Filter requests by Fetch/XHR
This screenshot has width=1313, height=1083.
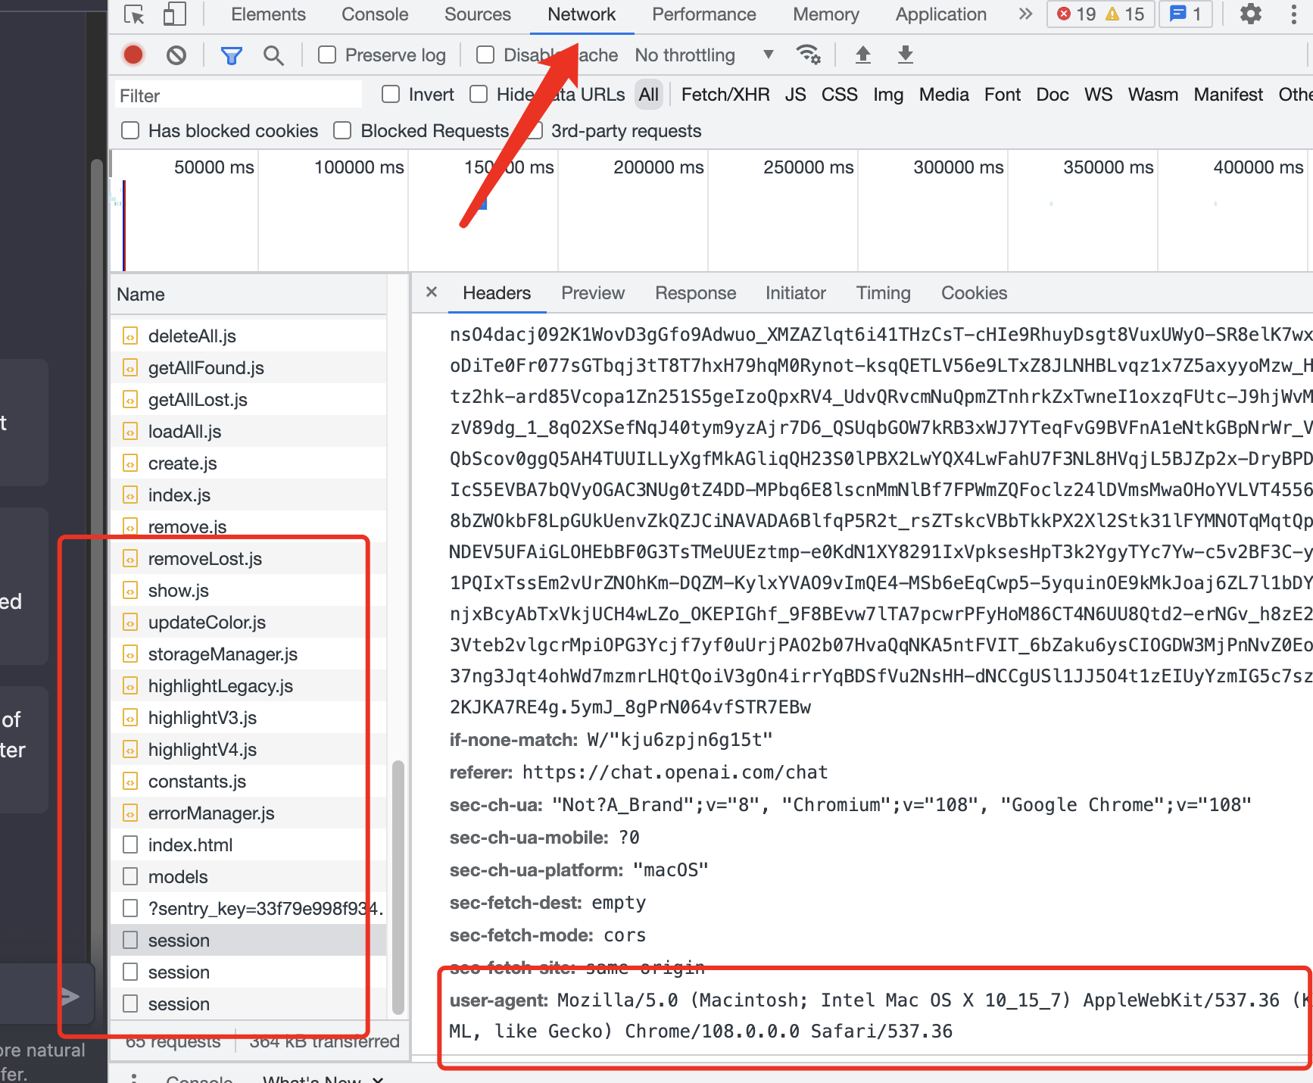tap(725, 95)
